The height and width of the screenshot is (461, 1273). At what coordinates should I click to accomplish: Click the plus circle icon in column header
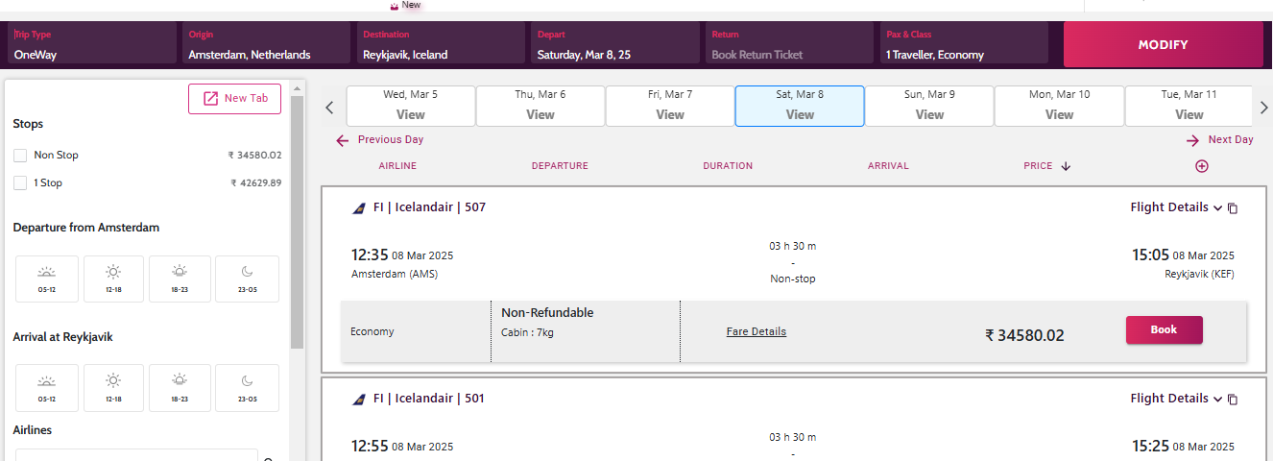[x=1201, y=166]
